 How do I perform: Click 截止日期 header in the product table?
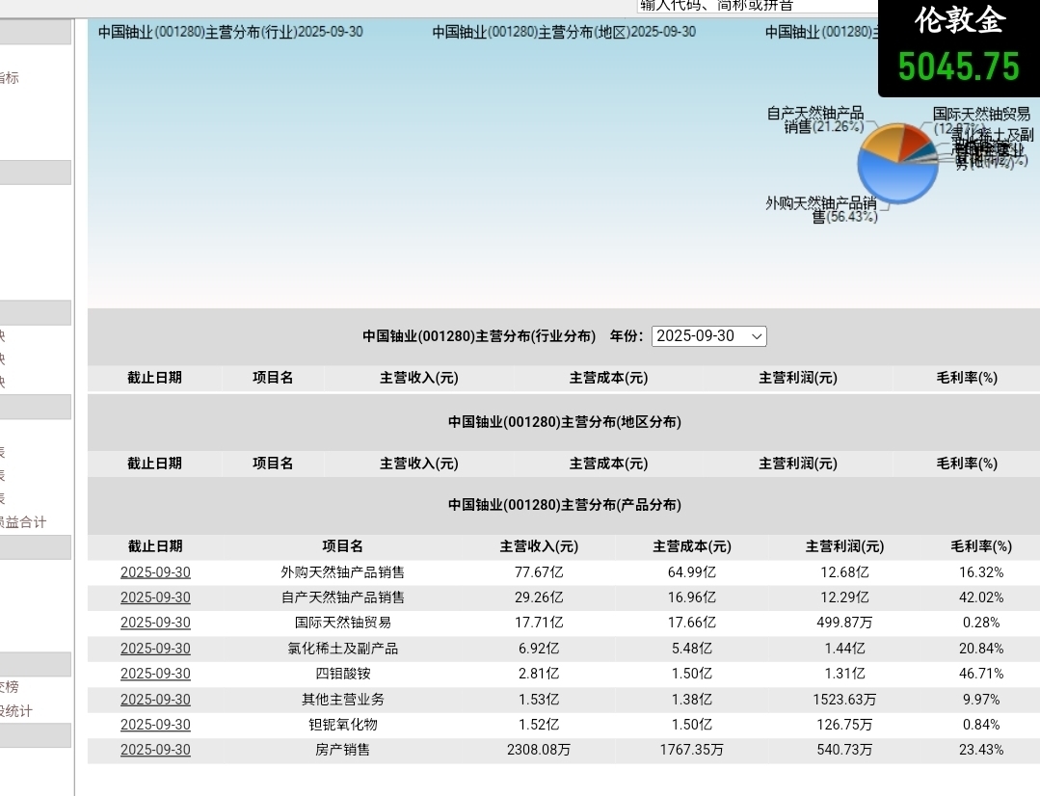(155, 546)
